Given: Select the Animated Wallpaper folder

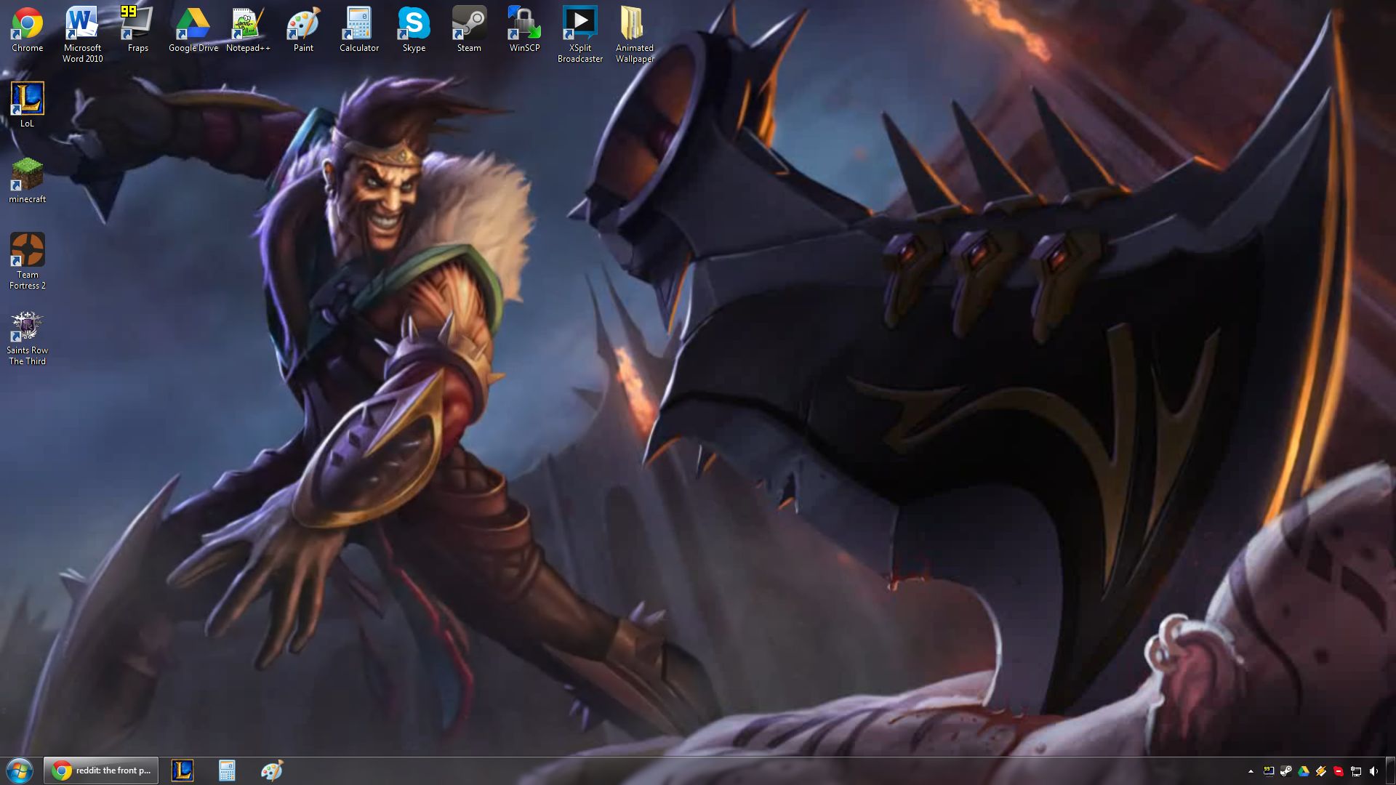Looking at the screenshot, I should tap(635, 34).
